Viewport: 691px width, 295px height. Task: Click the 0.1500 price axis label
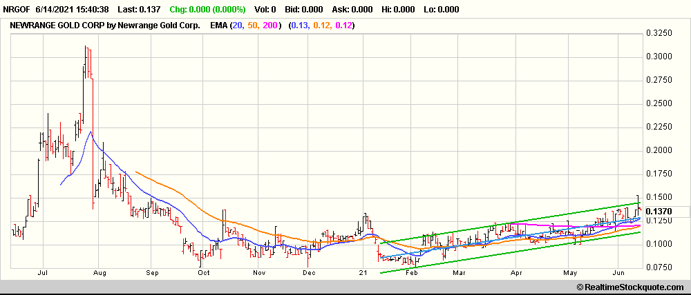[x=659, y=197]
